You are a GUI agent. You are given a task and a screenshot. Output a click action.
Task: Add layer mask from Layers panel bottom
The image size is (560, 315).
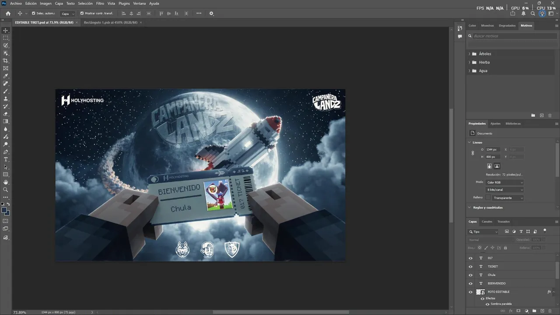point(518,311)
